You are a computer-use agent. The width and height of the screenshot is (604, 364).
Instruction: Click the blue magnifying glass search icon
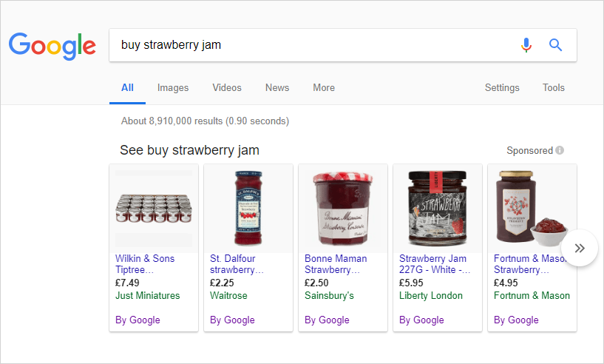(555, 45)
